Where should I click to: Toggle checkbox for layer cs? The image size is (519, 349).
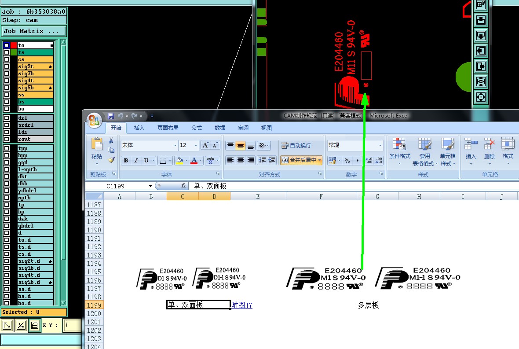click(x=6, y=59)
